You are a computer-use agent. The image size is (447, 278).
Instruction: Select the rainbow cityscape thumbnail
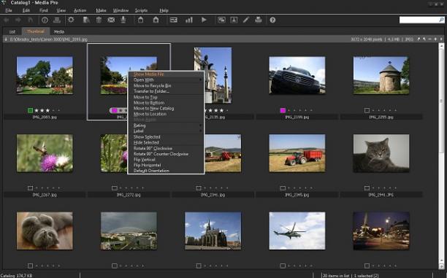[129, 231]
